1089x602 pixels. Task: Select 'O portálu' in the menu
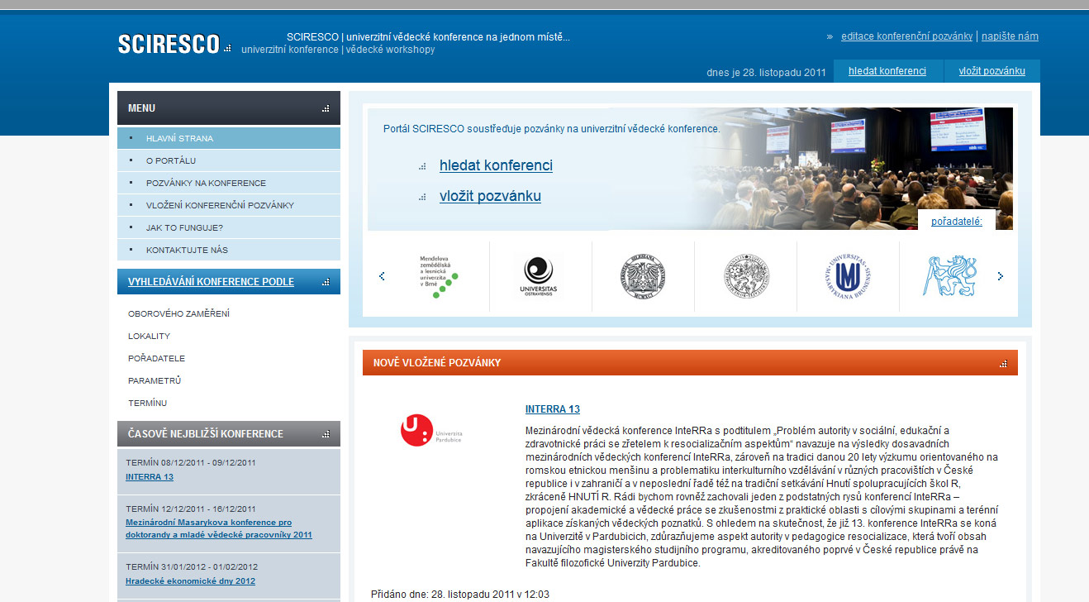pos(171,160)
